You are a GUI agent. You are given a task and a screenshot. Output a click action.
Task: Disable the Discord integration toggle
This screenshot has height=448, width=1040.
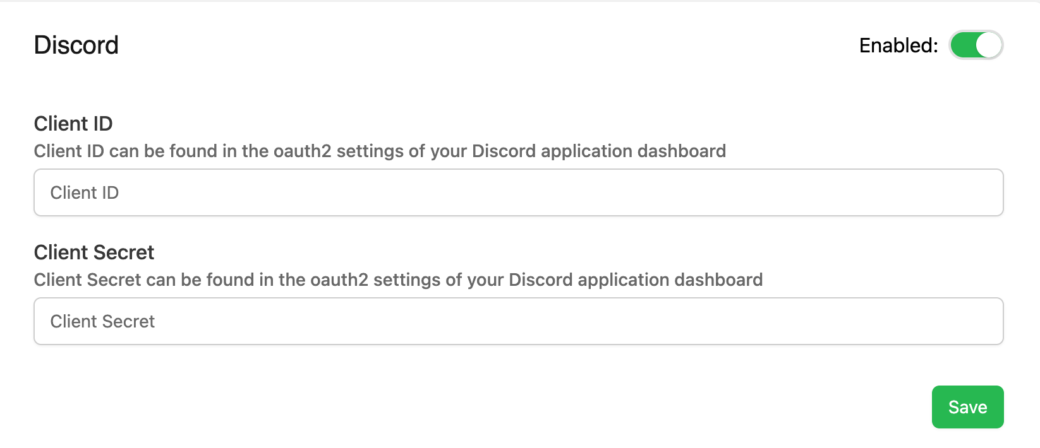pos(976,45)
